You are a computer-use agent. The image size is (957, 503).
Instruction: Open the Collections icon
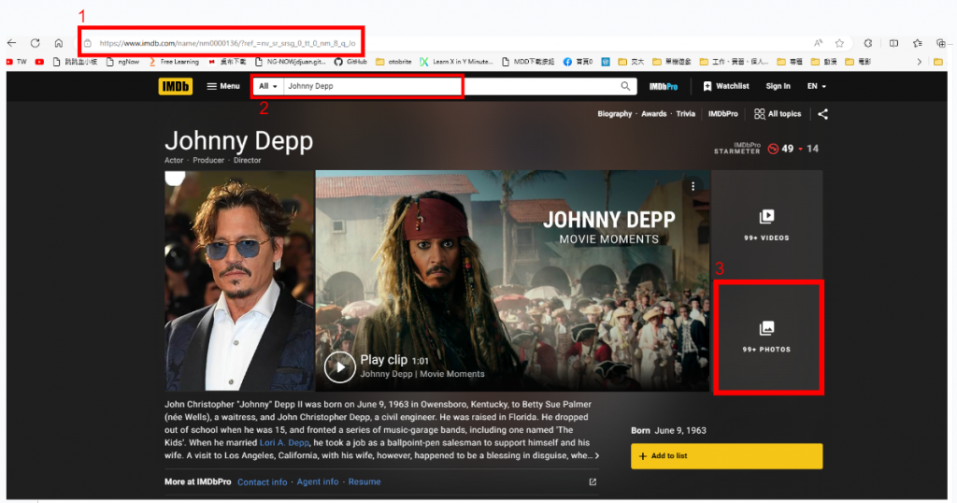click(940, 43)
